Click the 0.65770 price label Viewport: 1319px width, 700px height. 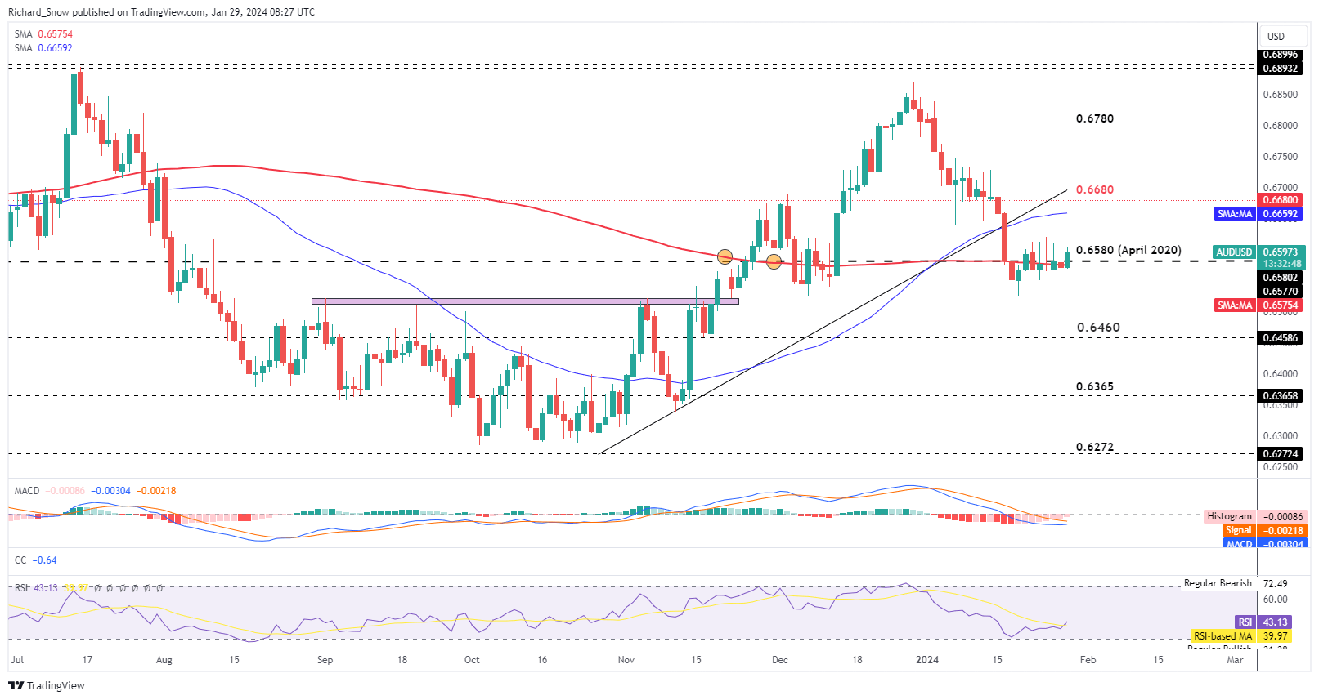[1280, 292]
